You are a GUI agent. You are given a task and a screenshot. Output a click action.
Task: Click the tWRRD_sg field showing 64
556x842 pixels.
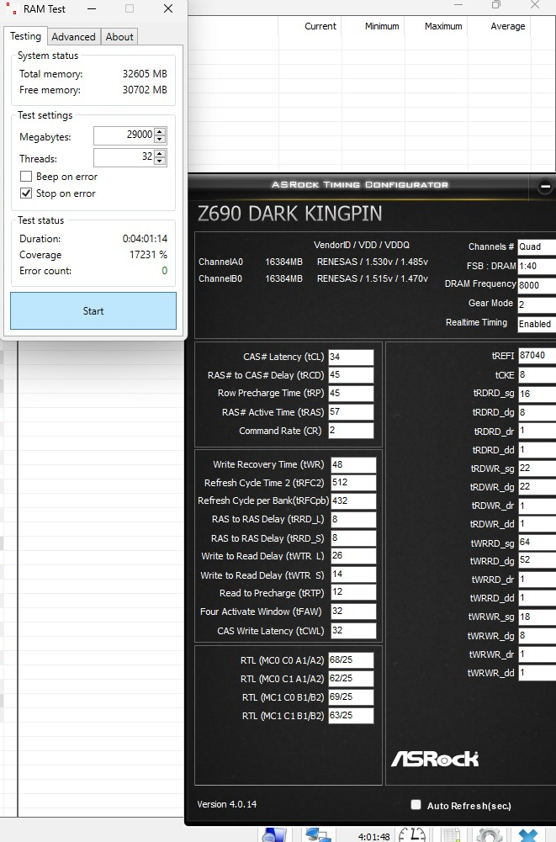[537, 543]
